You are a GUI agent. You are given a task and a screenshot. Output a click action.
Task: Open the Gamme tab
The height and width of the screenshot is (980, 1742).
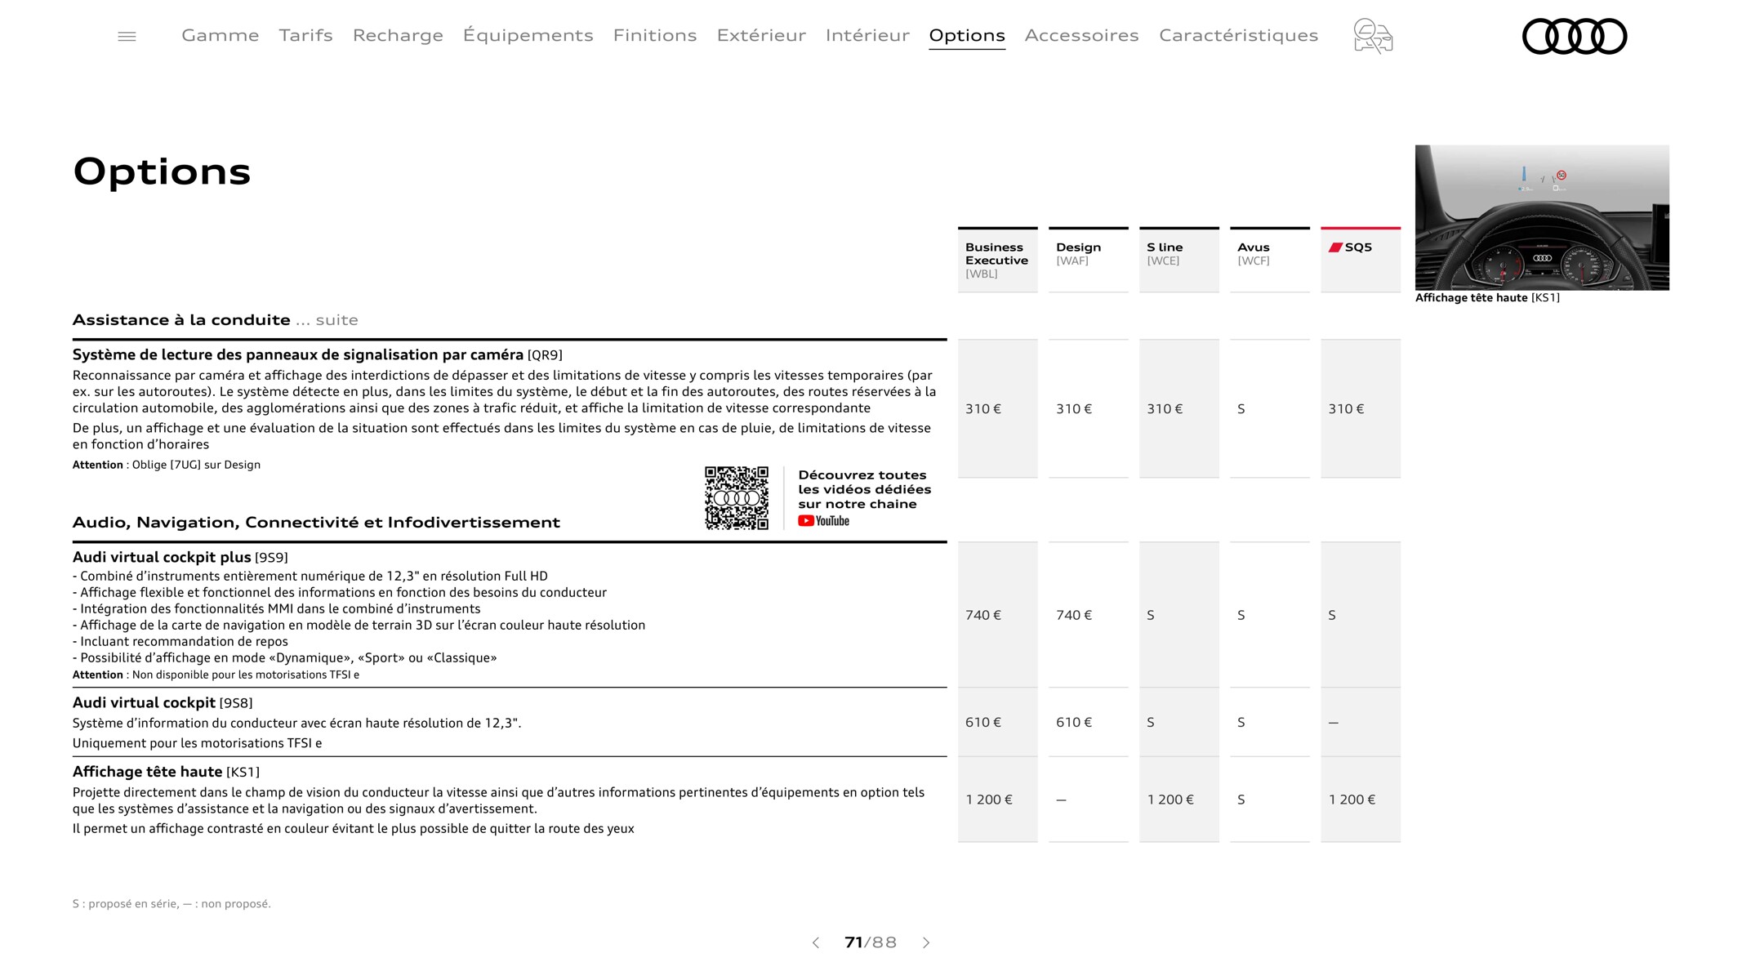click(x=220, y=35)
